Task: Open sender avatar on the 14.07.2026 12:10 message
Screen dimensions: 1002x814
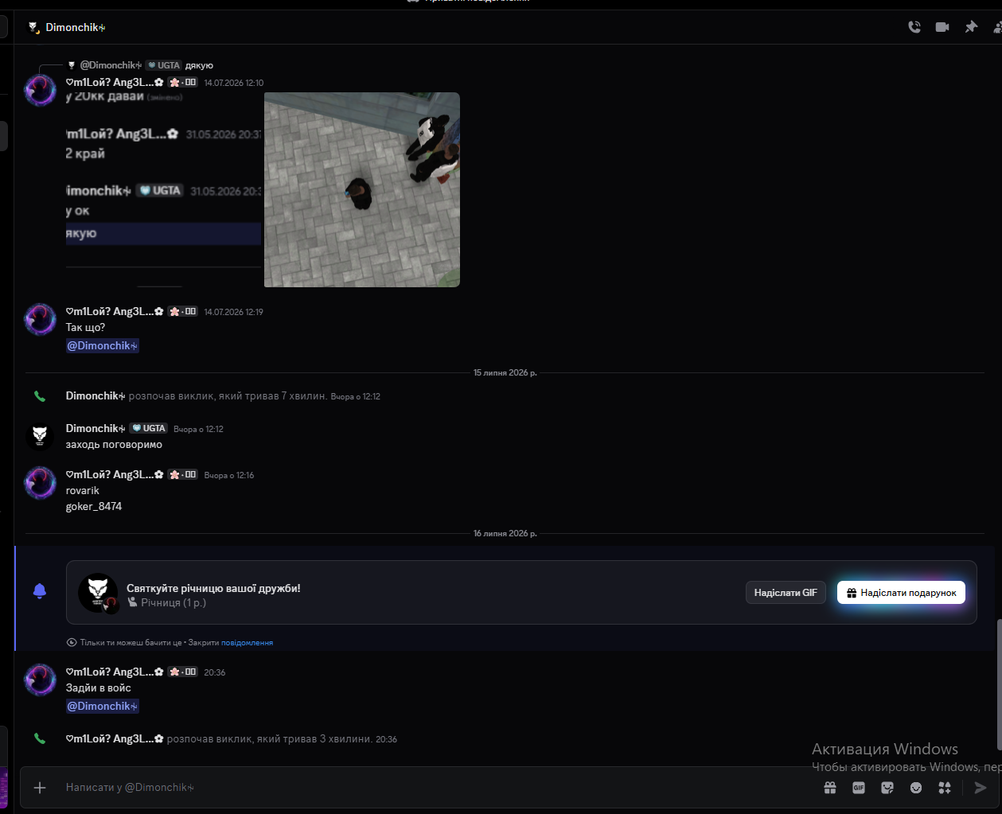Action: coord(40,91)
